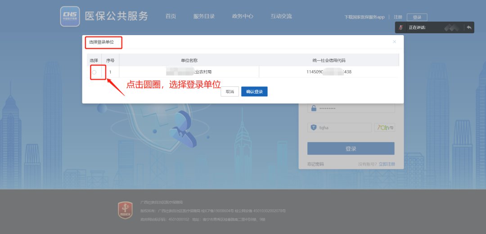Viewport: 486px width, 234px height.
Task: Click the 确认登录 confirm login button
Action: (x=254, y=91)
